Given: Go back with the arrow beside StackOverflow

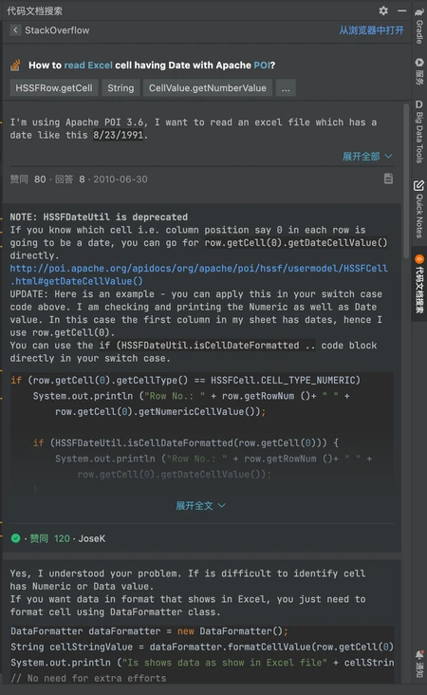Looking at the screenshot, I should point(15,30).
